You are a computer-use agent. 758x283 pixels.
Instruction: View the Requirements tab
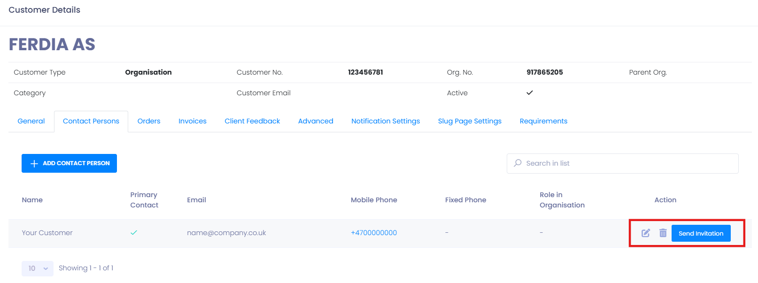point(543,121)
